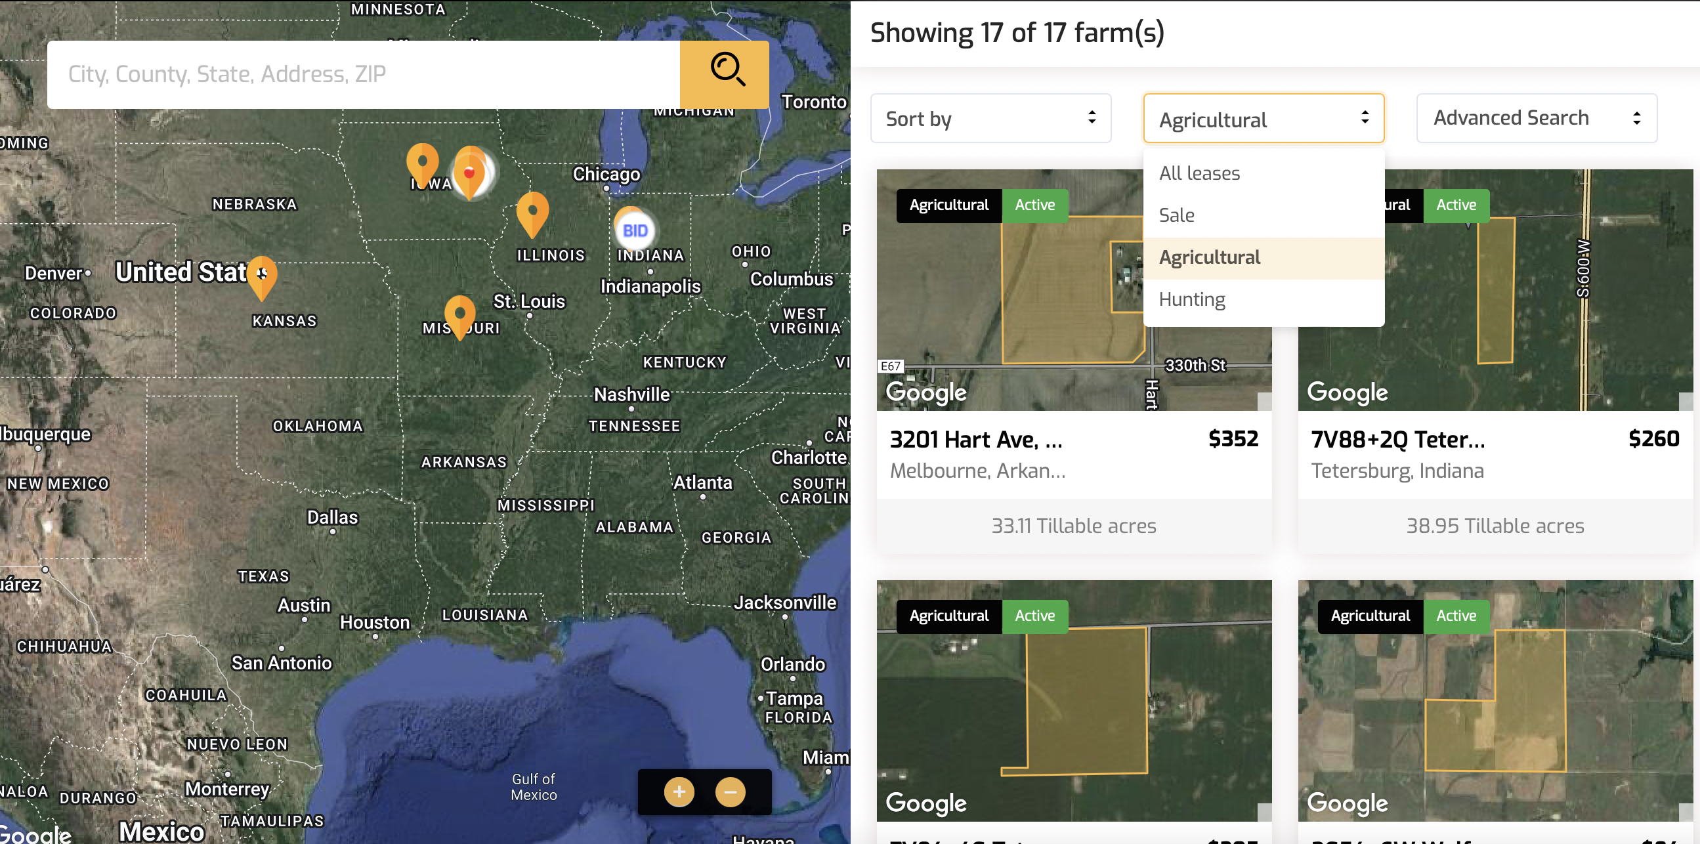Select the orange map pin in Kansas

(262, 276)
